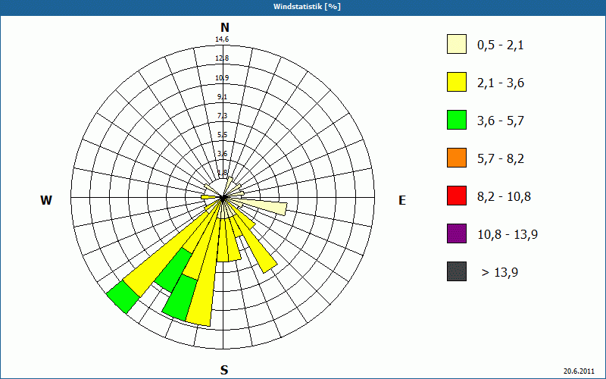Click the 12,8 radial axis value
This screenshot has height=379, width=606.
pos(222,58)
